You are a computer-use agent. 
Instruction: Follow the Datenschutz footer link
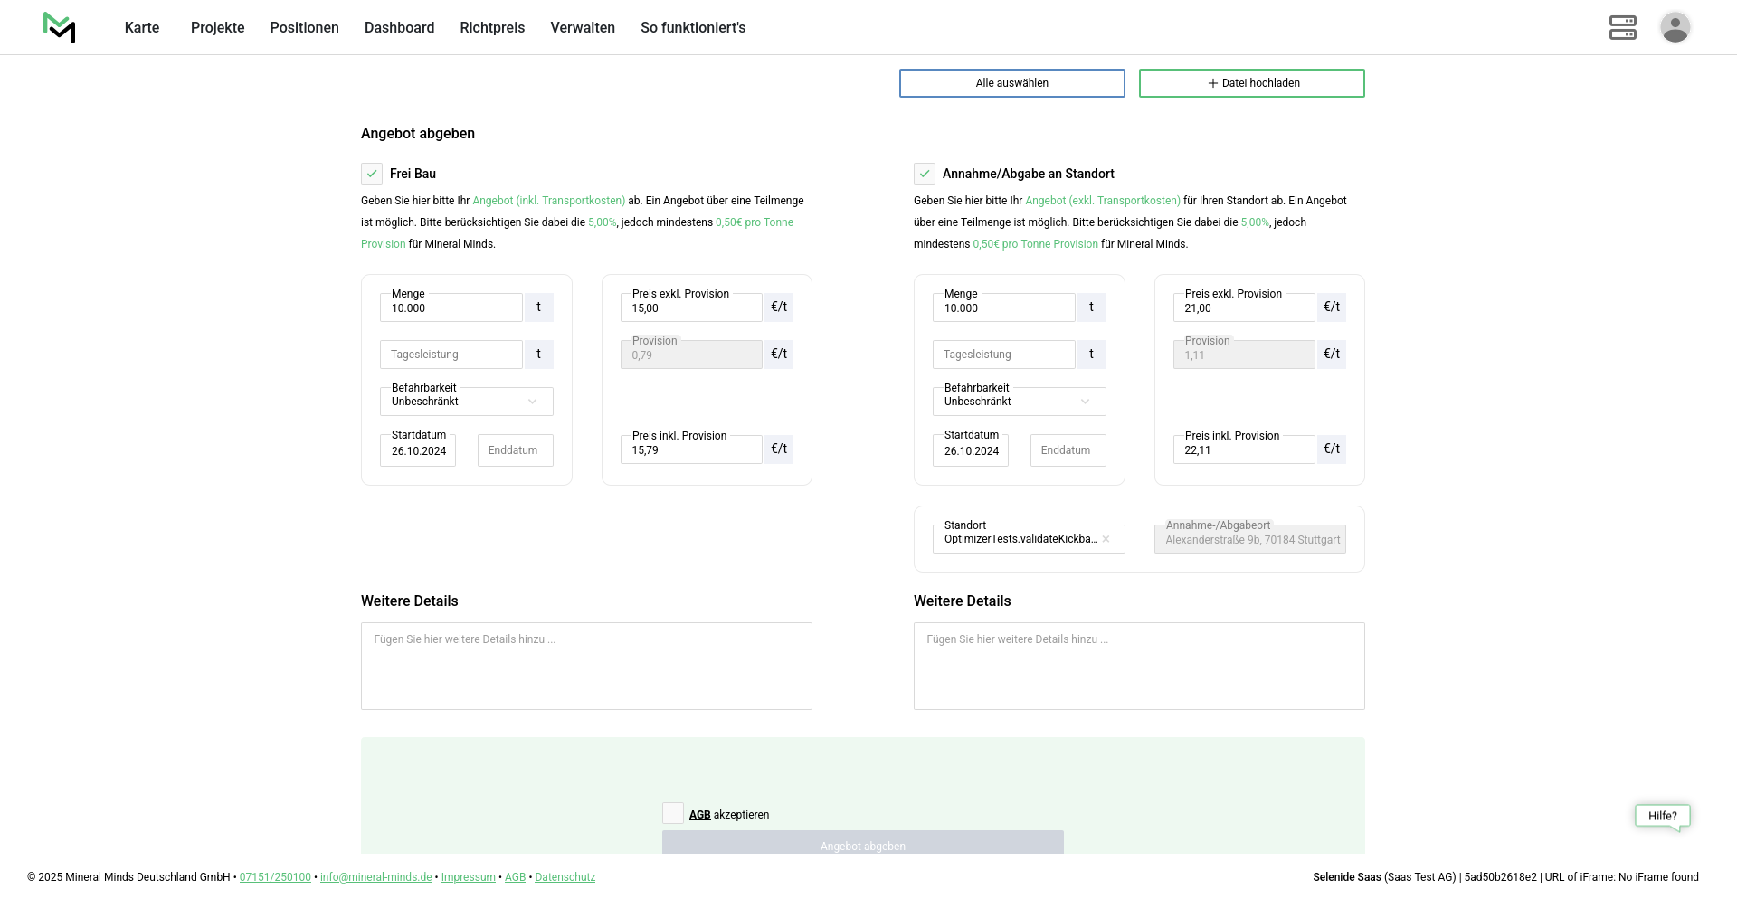[565, 877]
